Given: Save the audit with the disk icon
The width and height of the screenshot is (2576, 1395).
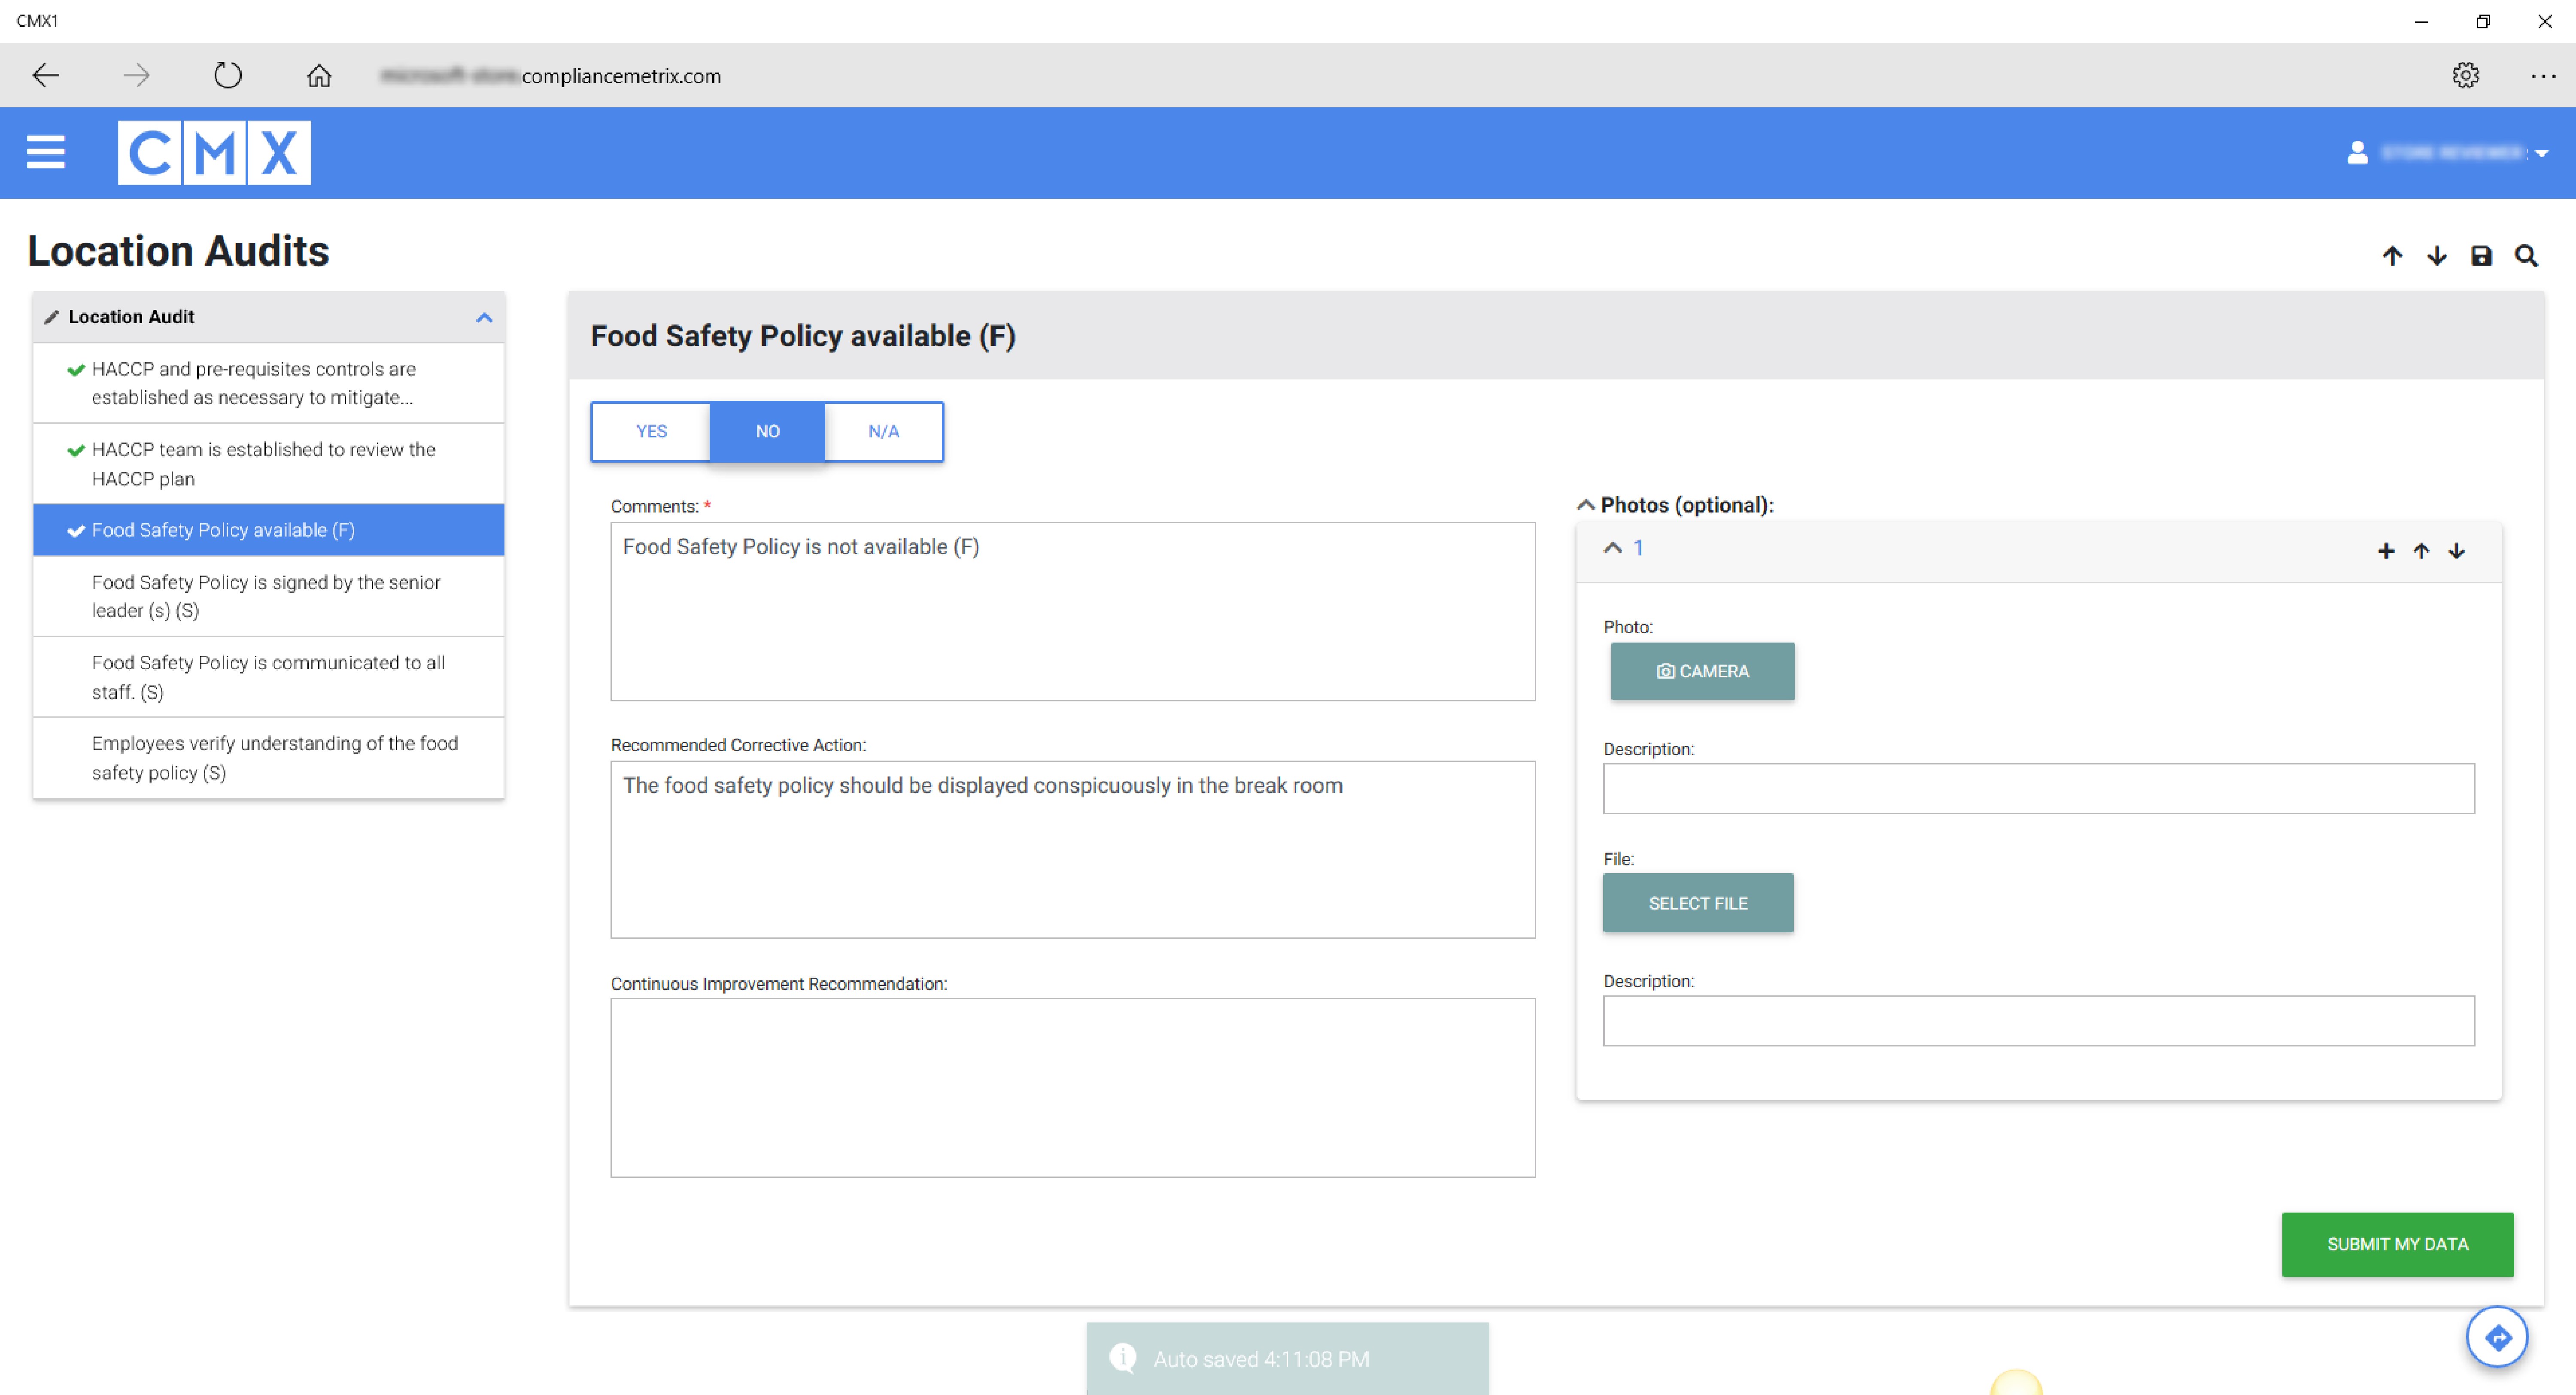Looking at the screenshot, I should (x=2482, y=256).
